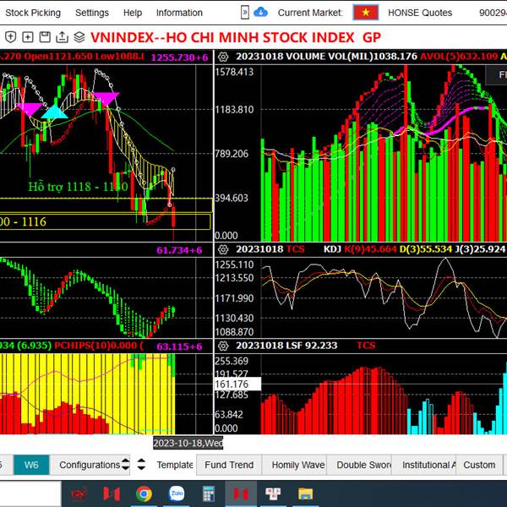Open the Settings menu
The width and height of the screenshot is (507, 507).
tap(92, 13)
